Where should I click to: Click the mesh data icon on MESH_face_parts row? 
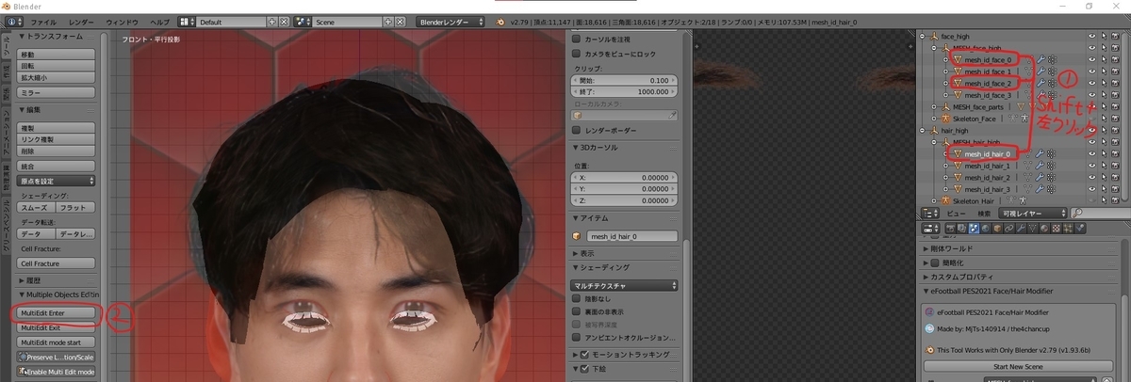click(x=1021, y=106)
